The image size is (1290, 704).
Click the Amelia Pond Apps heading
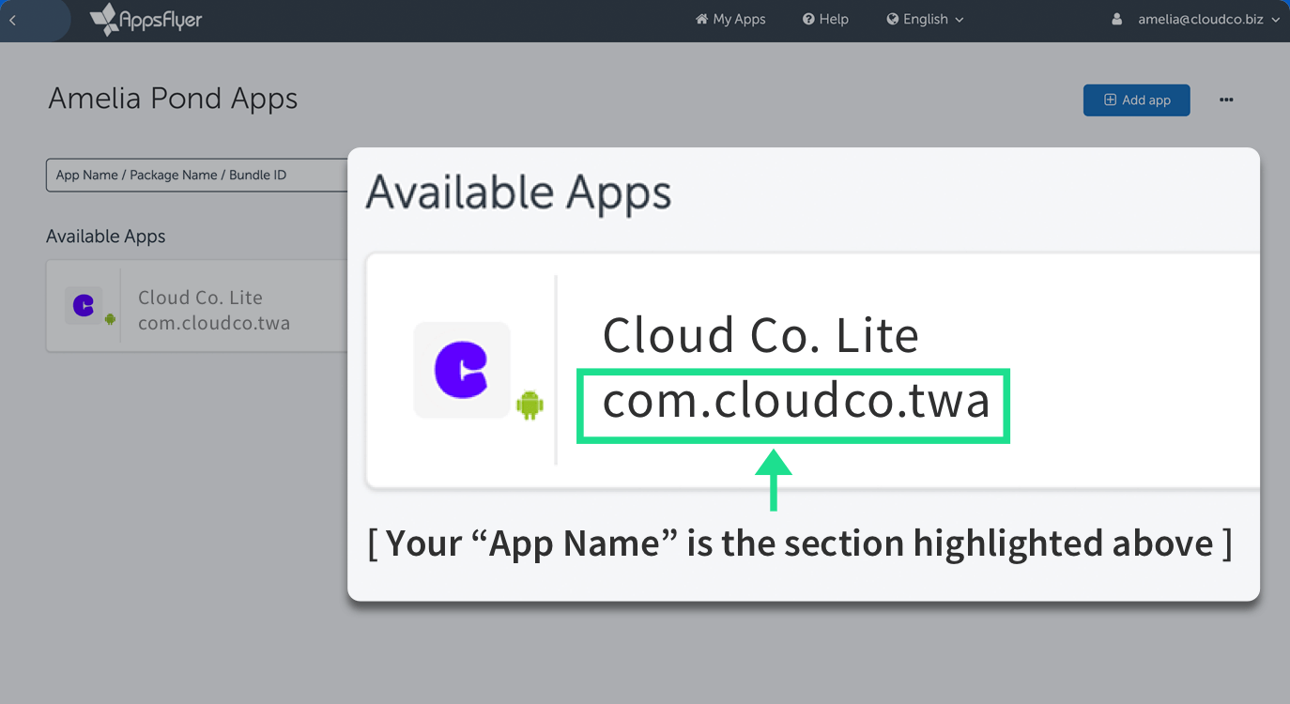173,99
